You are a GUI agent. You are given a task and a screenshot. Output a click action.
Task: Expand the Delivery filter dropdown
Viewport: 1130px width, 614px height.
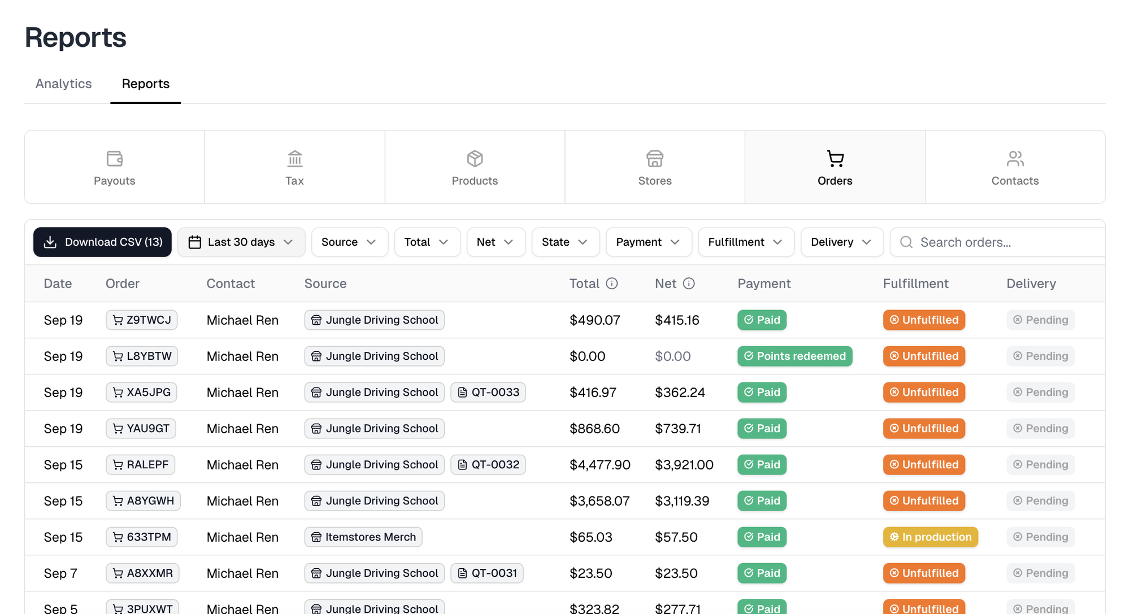tap(842, 242)
